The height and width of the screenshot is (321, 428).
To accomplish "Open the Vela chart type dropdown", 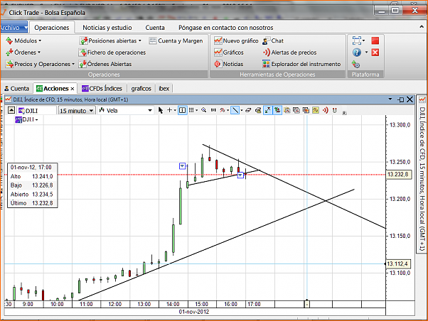I will [125, 111].
